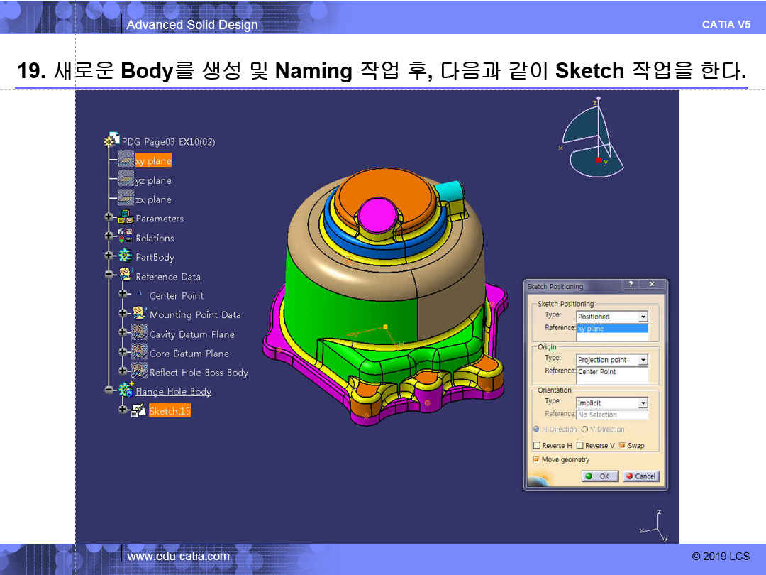This screenshot has width=766, height=575.
Task: Enable the Reverse V checkbox
Action: pos(580,446)
